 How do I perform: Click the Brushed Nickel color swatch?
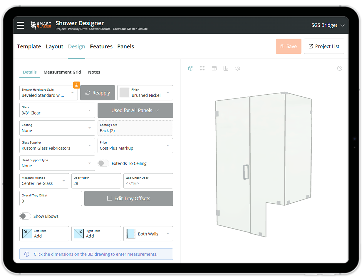[x=125, y=93]
